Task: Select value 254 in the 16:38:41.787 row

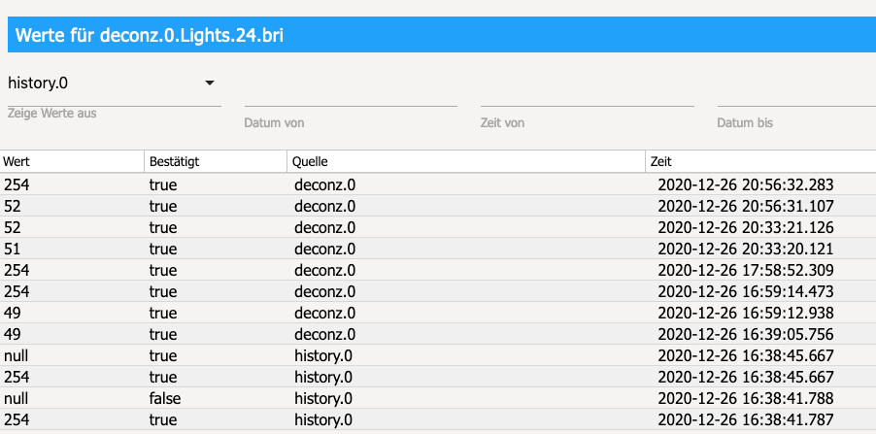Action: tap(17, 419)
